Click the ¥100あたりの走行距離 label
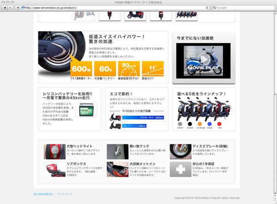Image resolution: width=277 pixels, height=204 pixels. (136, 111)
